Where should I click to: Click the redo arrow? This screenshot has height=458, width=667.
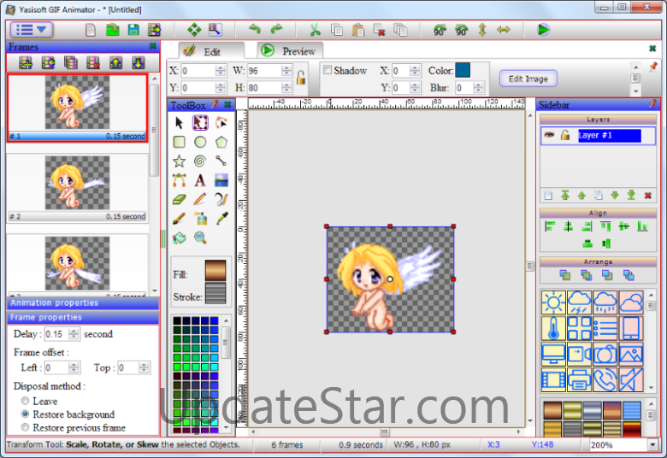(x=276, y=29)
